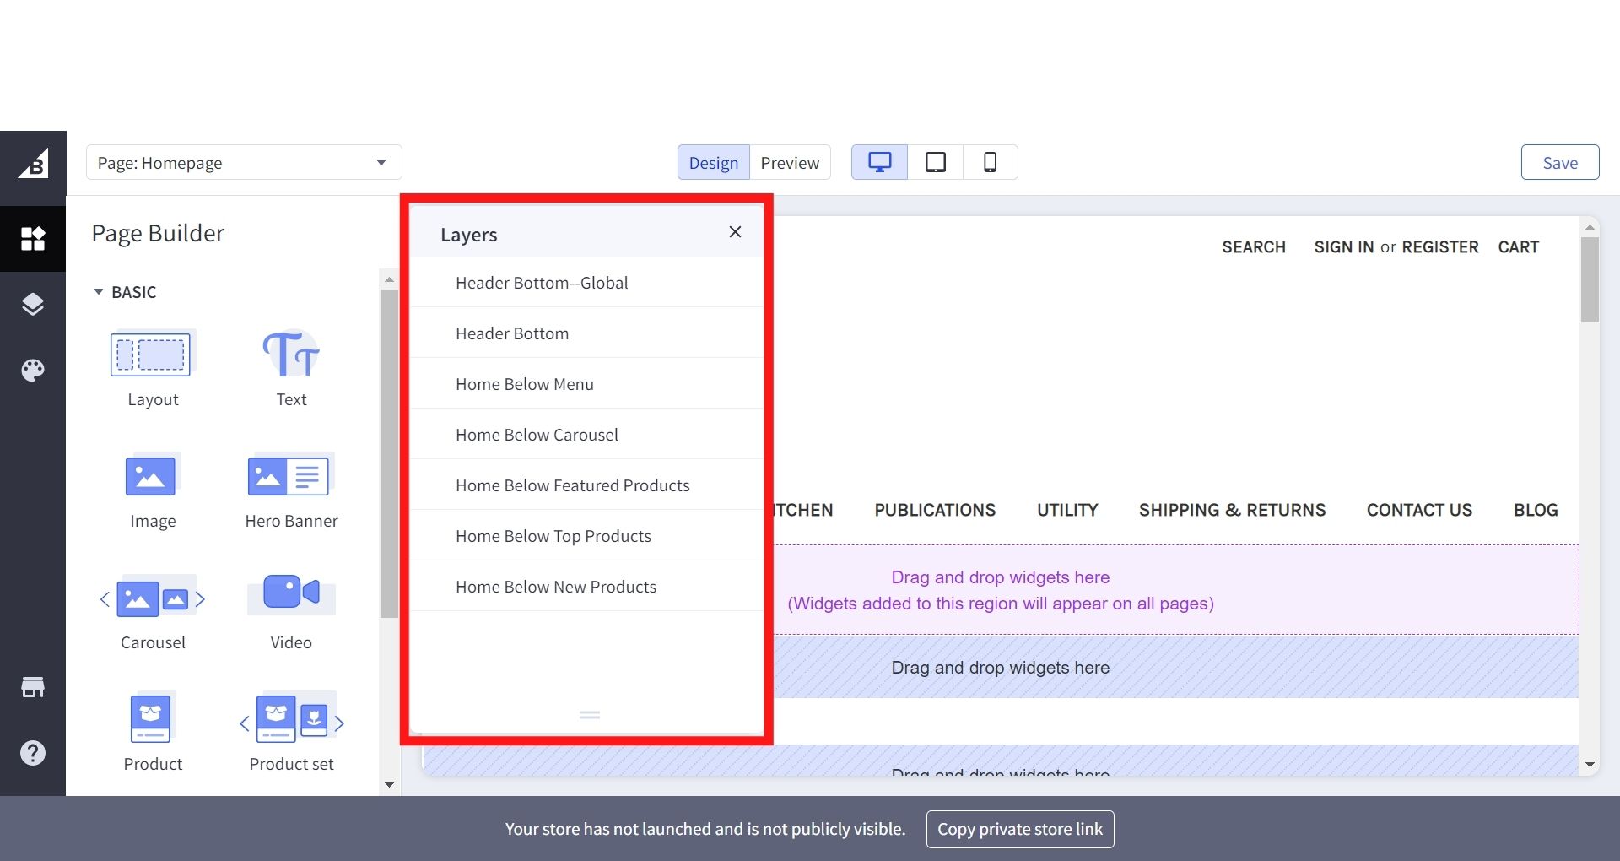This screenshot has height=861, width=1620.
Task: Switch to mobile view
Action: (x=990, y=162)
